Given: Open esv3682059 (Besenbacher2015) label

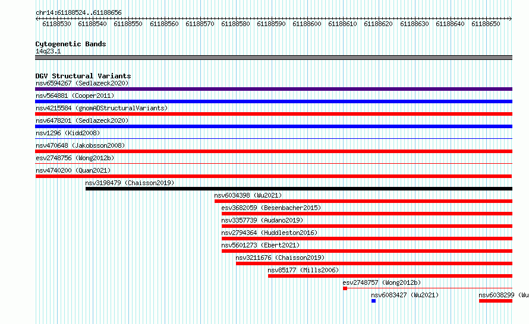Looking at the screenshot, I should [271, 208].
